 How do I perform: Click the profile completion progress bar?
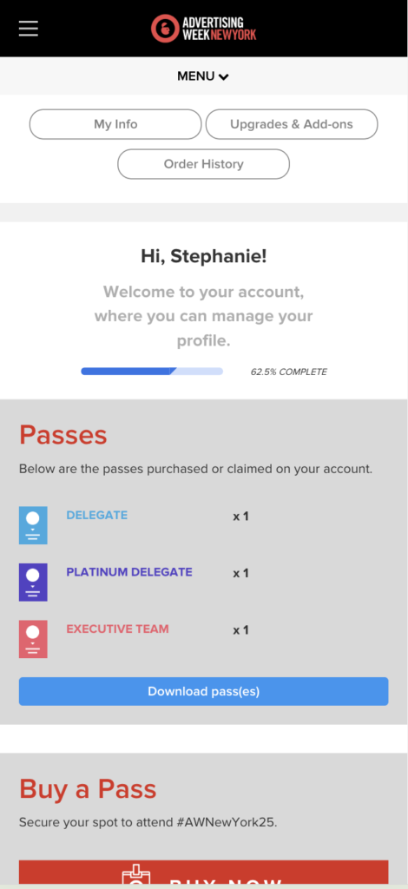pyautogui.click(x=152, y=372)
